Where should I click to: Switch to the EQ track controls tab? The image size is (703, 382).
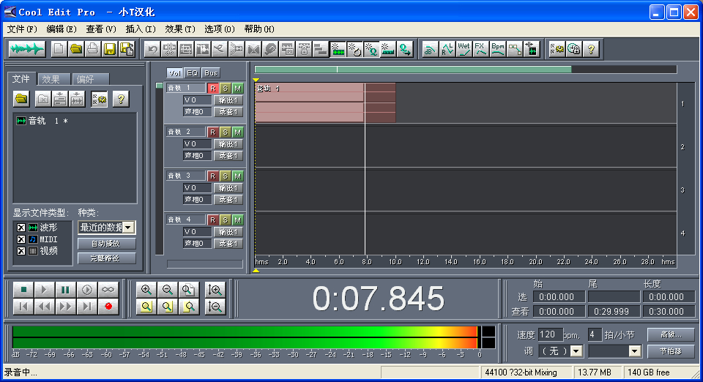click(192, 73)
